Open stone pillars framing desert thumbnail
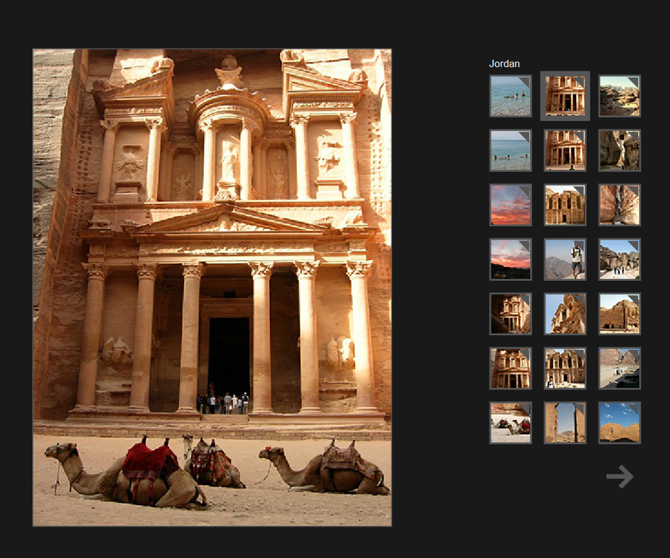This screenshot has width=670, height=558. pos(565,423)
